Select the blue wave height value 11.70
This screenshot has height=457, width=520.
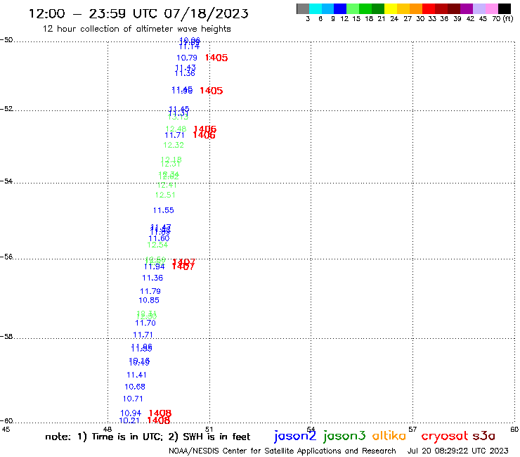click(145, 323)
